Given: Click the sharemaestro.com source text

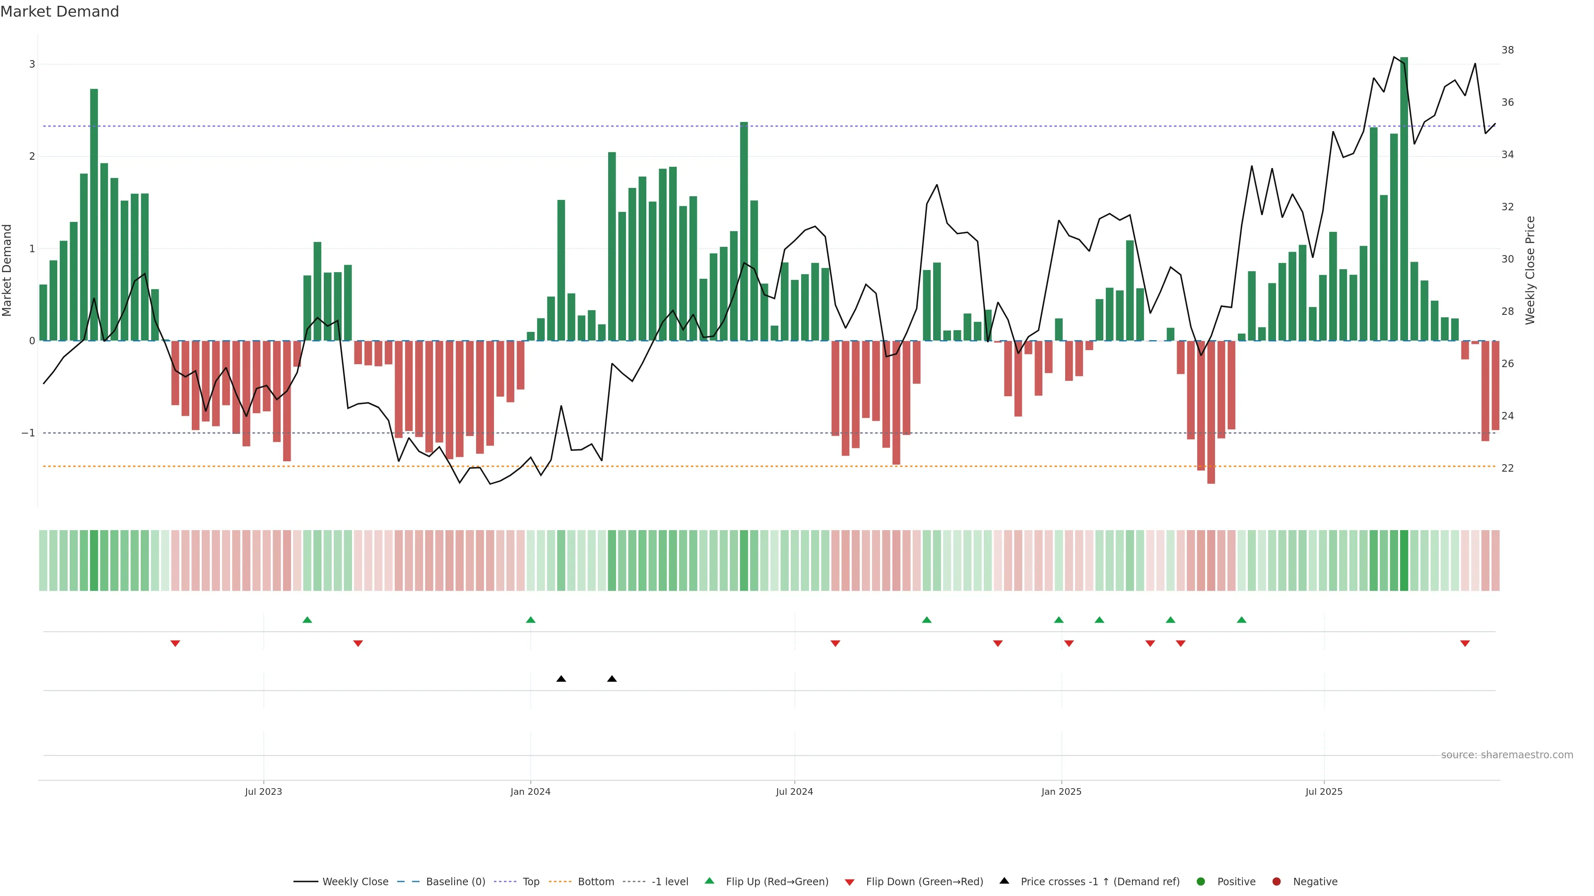Looking at the screenshot, I should [1507, 755].
